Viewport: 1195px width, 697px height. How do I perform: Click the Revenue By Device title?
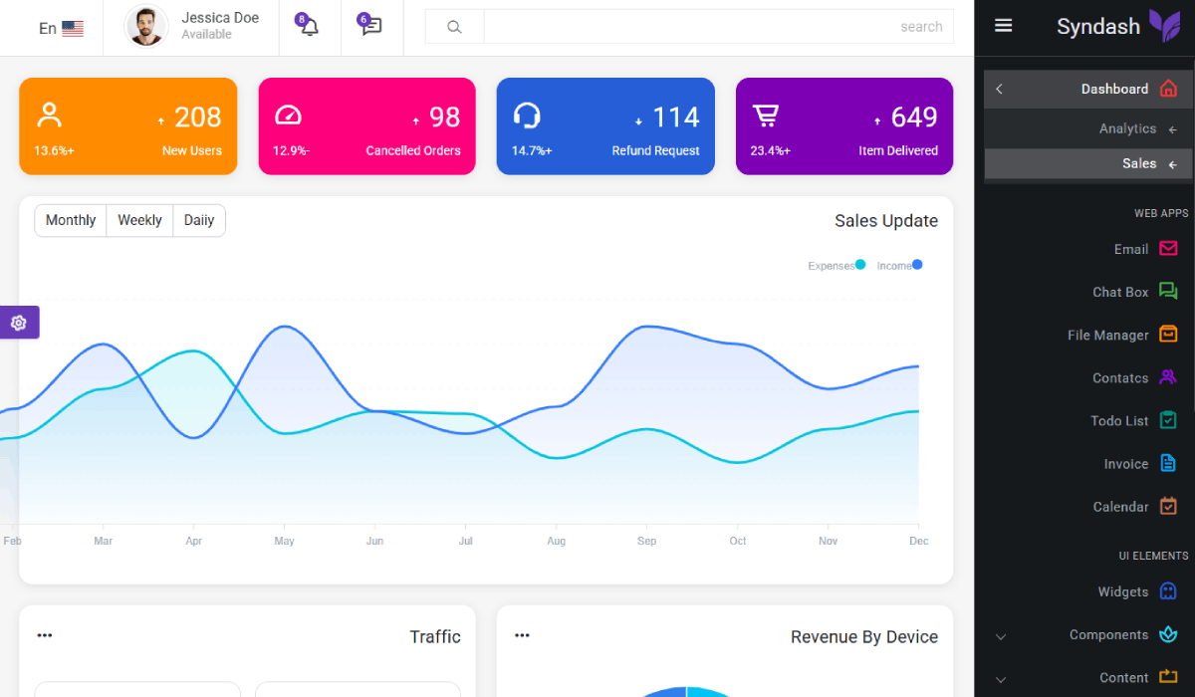click(864, 637)
